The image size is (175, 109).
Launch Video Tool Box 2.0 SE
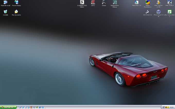click(x=159, y=3)
